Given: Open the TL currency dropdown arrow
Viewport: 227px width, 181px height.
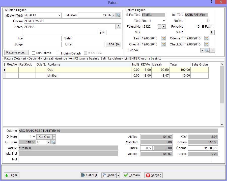Looking at the screenshot, I should coord(49,142).
